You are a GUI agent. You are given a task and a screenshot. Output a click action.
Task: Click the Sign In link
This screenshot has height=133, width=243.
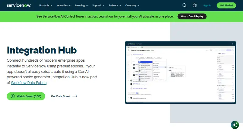coord(207,5)
